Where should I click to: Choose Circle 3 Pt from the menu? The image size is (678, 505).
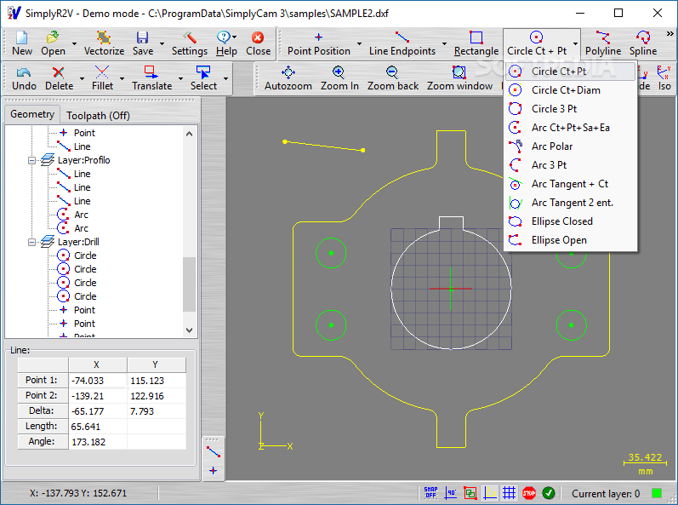pyautogui.click(x=571, y=109)
